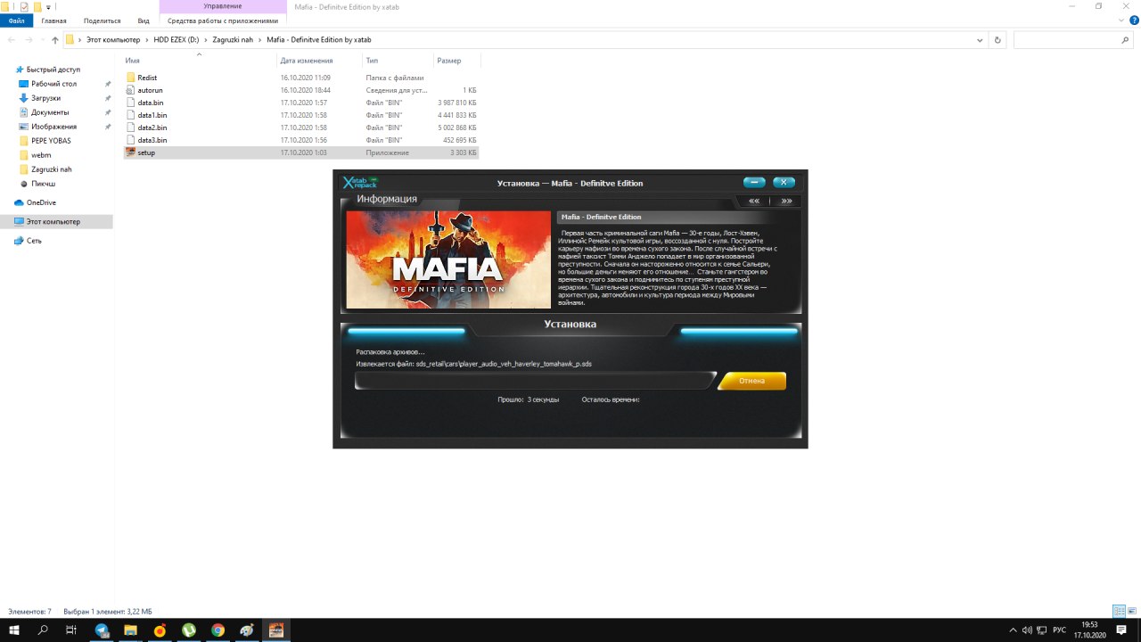Select the setup application file icon
Image resolution: width=1141 pixels, height=642 pixels.
[130, 152]
